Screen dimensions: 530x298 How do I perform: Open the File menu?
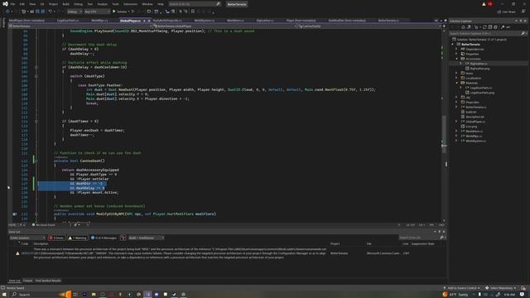[x=12, y=4]
